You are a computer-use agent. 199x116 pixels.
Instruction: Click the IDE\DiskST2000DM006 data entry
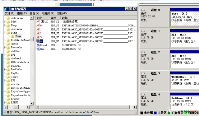click(x=99, y=26)
